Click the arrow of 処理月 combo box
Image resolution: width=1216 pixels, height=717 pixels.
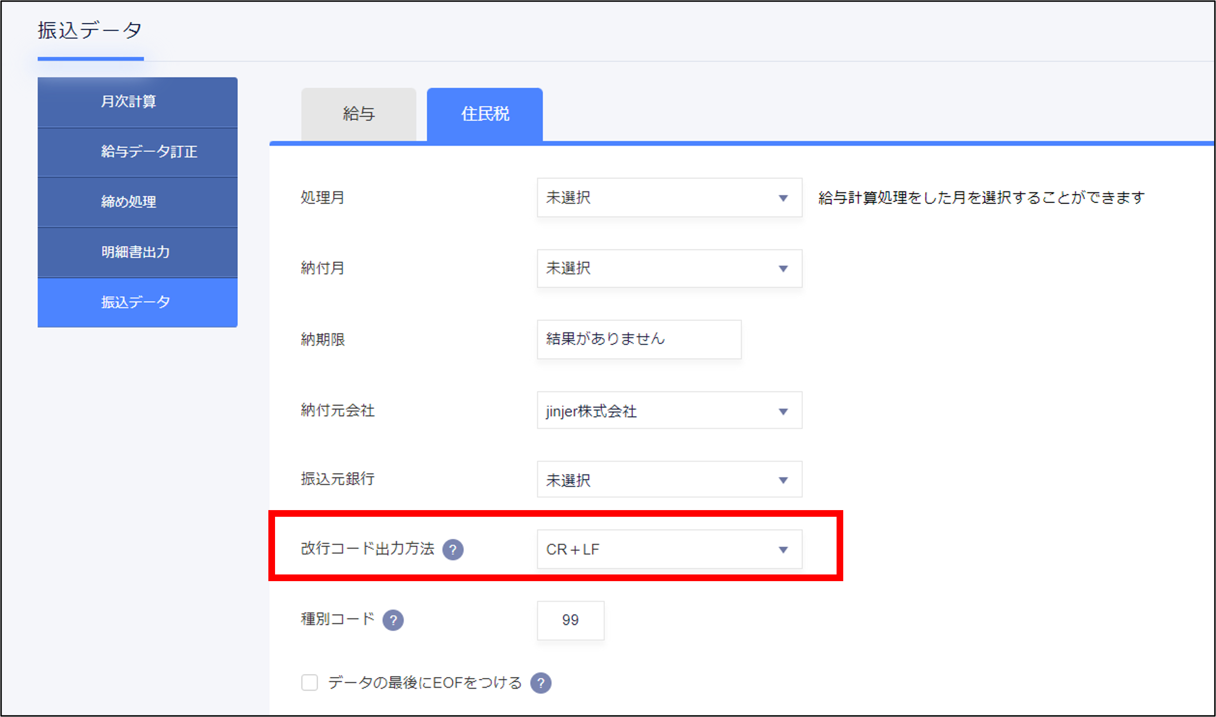tap(783, 198)
